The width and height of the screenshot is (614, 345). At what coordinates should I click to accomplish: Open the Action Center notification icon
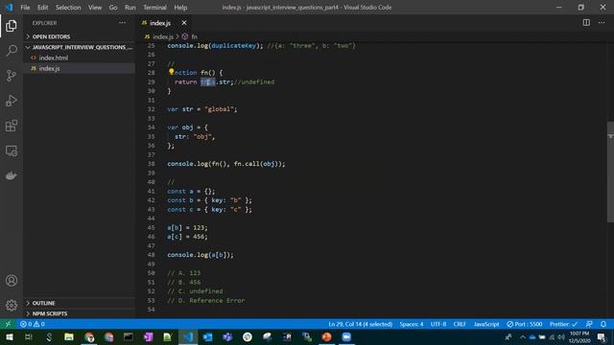pyautogui.click(x=602, y=336)
